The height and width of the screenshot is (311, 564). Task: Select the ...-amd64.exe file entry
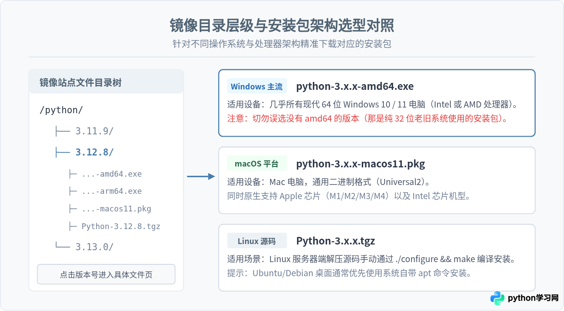click(x=112, y=174)
